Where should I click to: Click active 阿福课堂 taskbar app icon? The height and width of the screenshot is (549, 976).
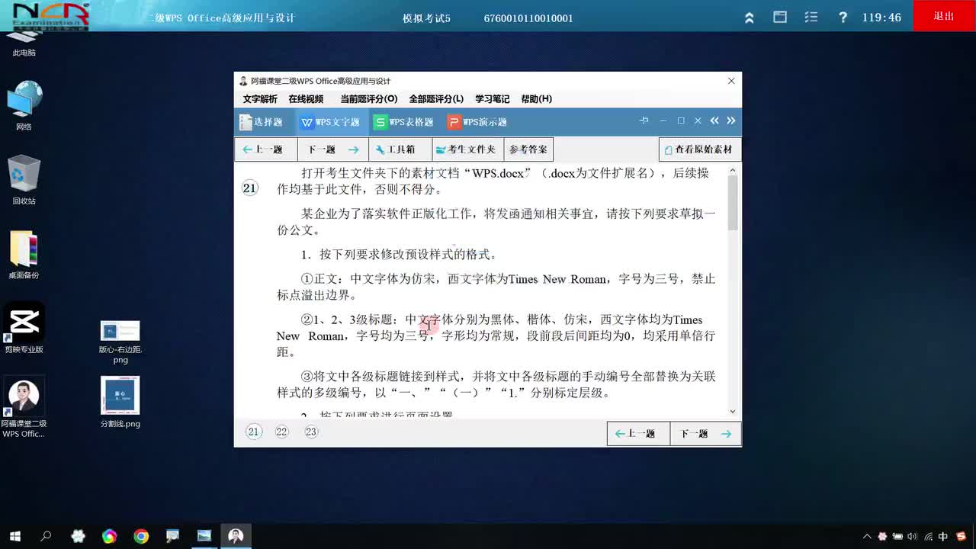[x=236, y=536]
